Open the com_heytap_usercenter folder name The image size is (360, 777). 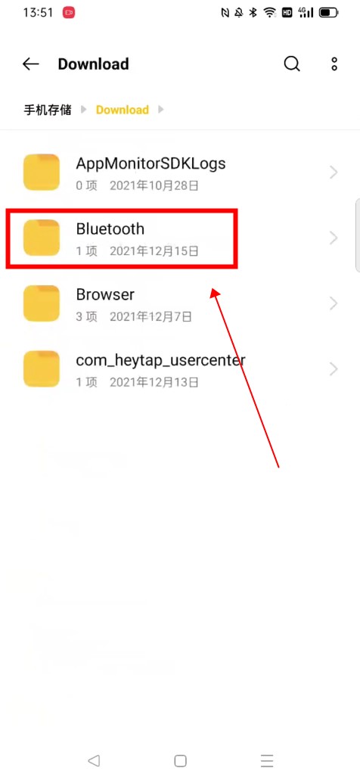(160, 360)
